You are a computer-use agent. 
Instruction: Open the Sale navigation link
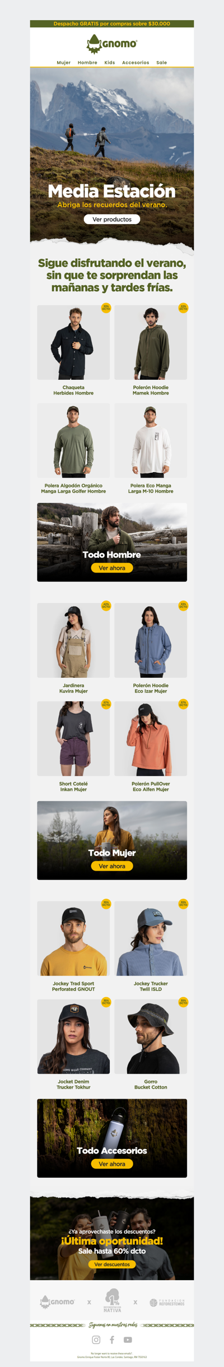click(161, 63)
